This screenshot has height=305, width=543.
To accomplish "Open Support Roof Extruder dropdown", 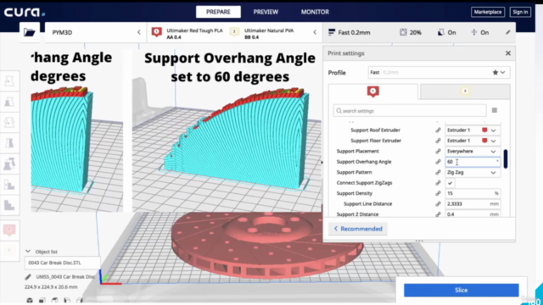I will [x=473, y=130].
